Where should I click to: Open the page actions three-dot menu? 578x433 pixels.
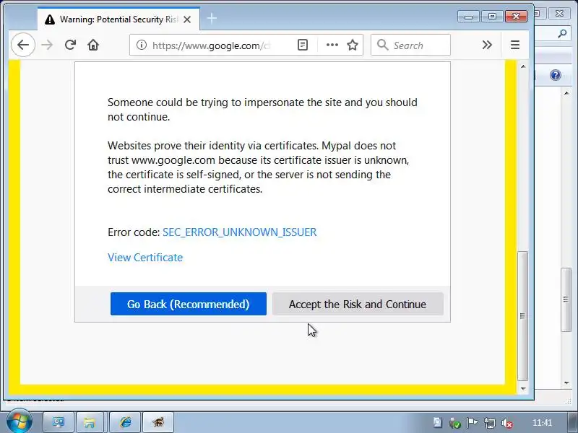click(332, 45)
